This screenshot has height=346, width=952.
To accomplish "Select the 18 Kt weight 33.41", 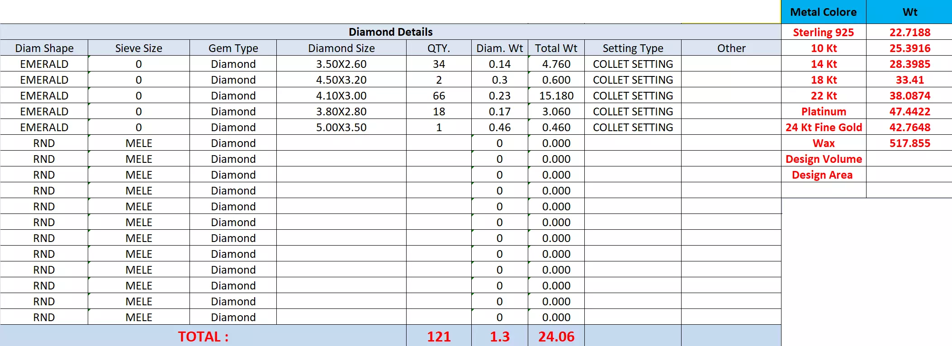I will point(909,80).
